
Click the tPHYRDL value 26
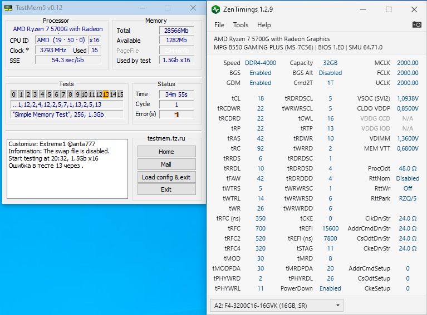tap(330, 278)
